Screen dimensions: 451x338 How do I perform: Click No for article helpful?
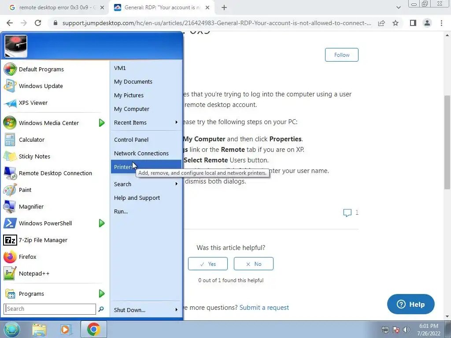click(x=254, y=264)
